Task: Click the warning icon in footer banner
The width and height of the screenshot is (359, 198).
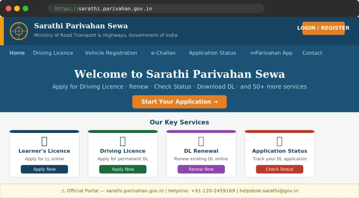Action: (x=63, y=191)
